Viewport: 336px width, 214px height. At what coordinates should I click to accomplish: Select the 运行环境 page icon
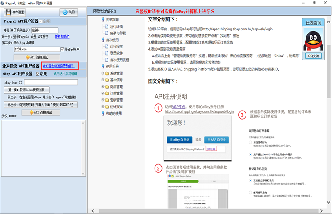[107, 26]
